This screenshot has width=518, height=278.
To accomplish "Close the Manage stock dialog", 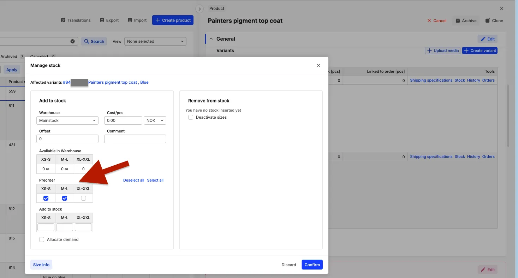I will 318,65.
